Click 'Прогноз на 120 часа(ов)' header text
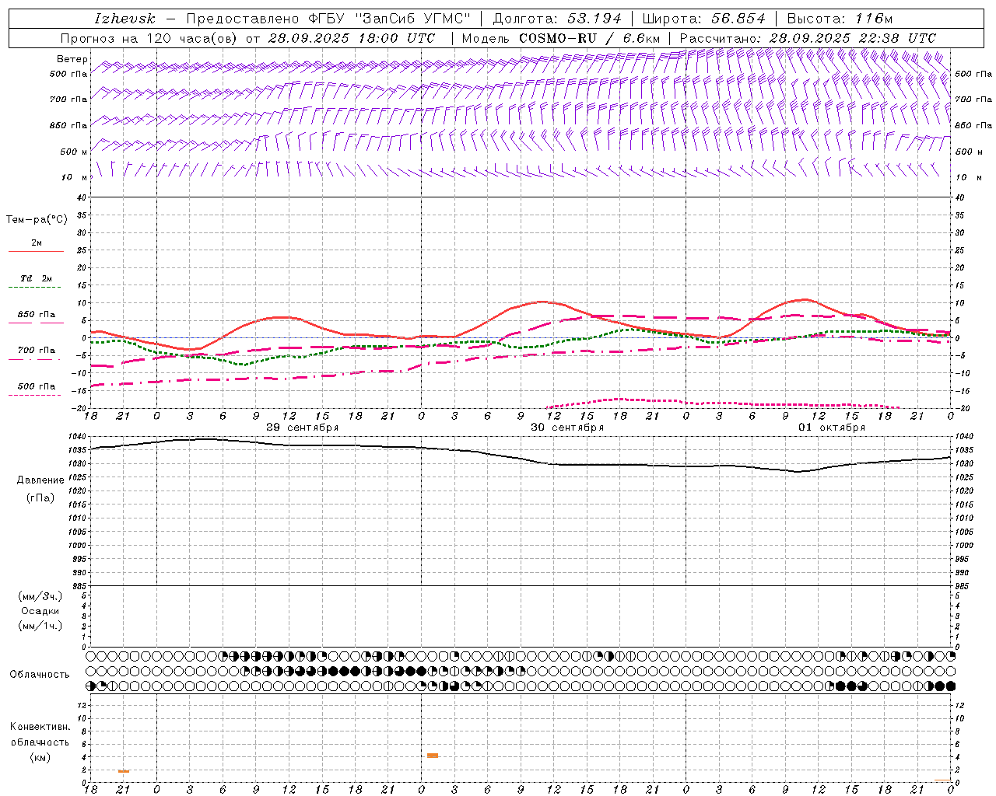 coord(150,38)
